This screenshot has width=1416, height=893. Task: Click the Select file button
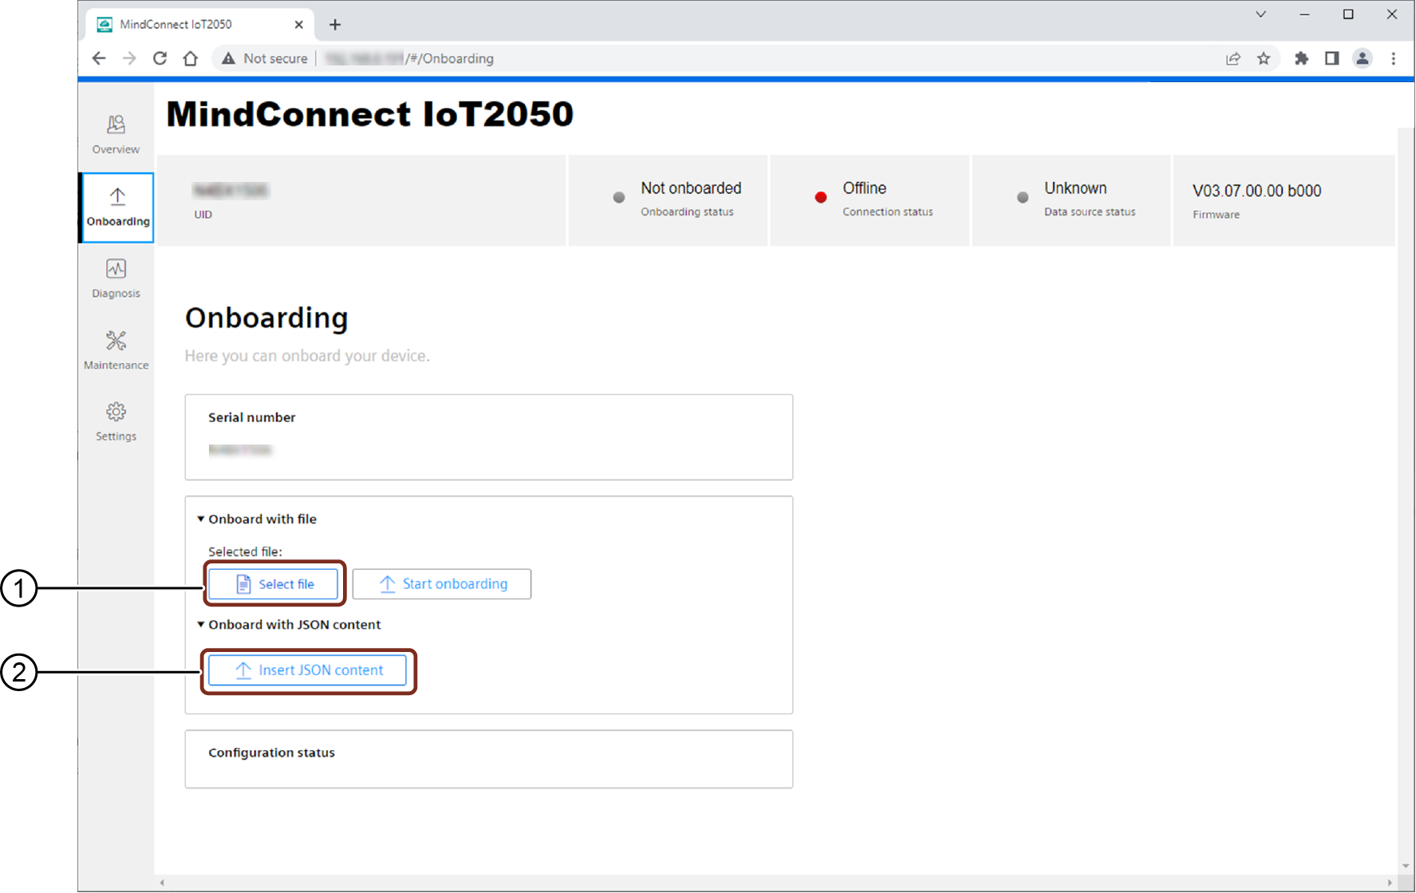pyautogui.click(x=274, y=584)
